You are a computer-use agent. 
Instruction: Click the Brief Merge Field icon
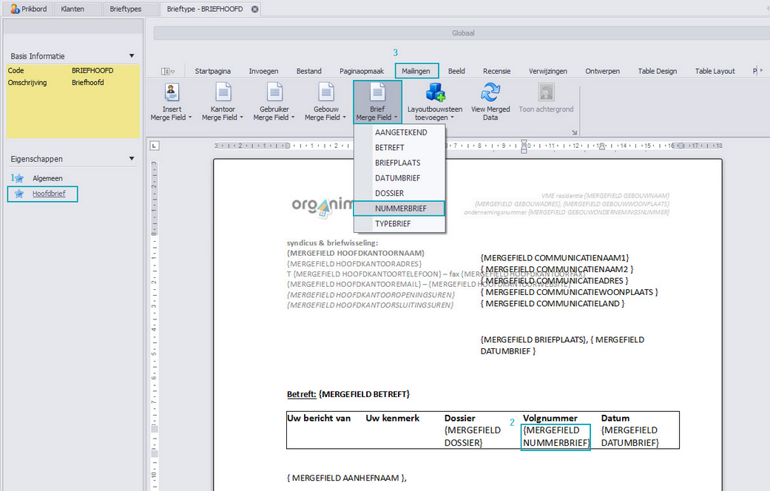click(x=377, y=92)
